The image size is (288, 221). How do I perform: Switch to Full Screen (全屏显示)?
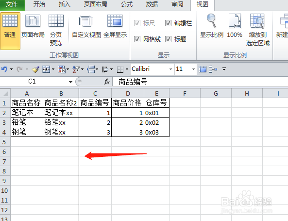(x=115, y=27)
